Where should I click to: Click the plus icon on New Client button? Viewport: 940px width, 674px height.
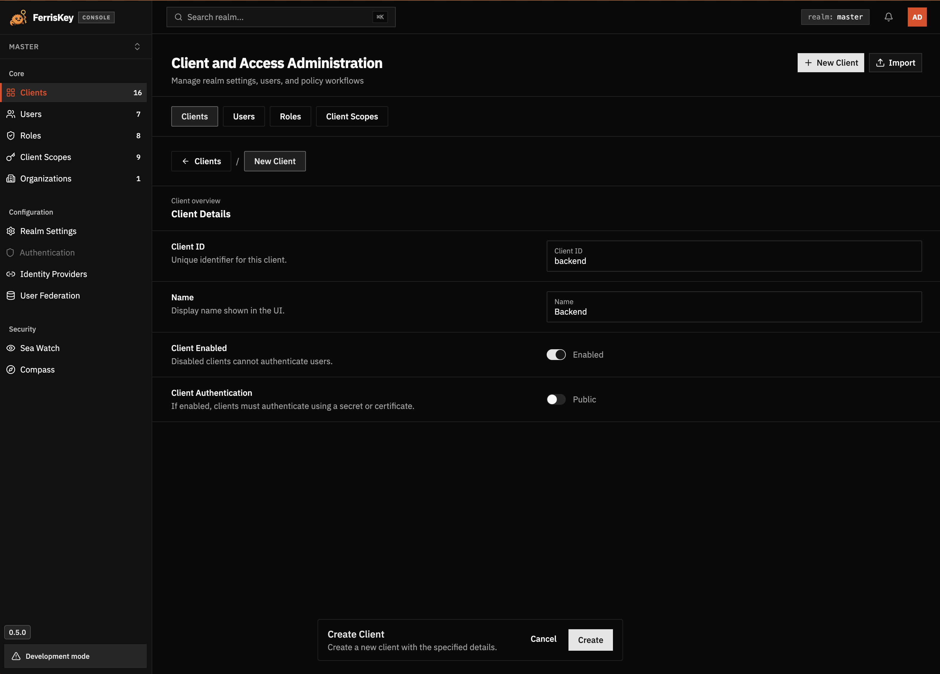tap(808, 63)
